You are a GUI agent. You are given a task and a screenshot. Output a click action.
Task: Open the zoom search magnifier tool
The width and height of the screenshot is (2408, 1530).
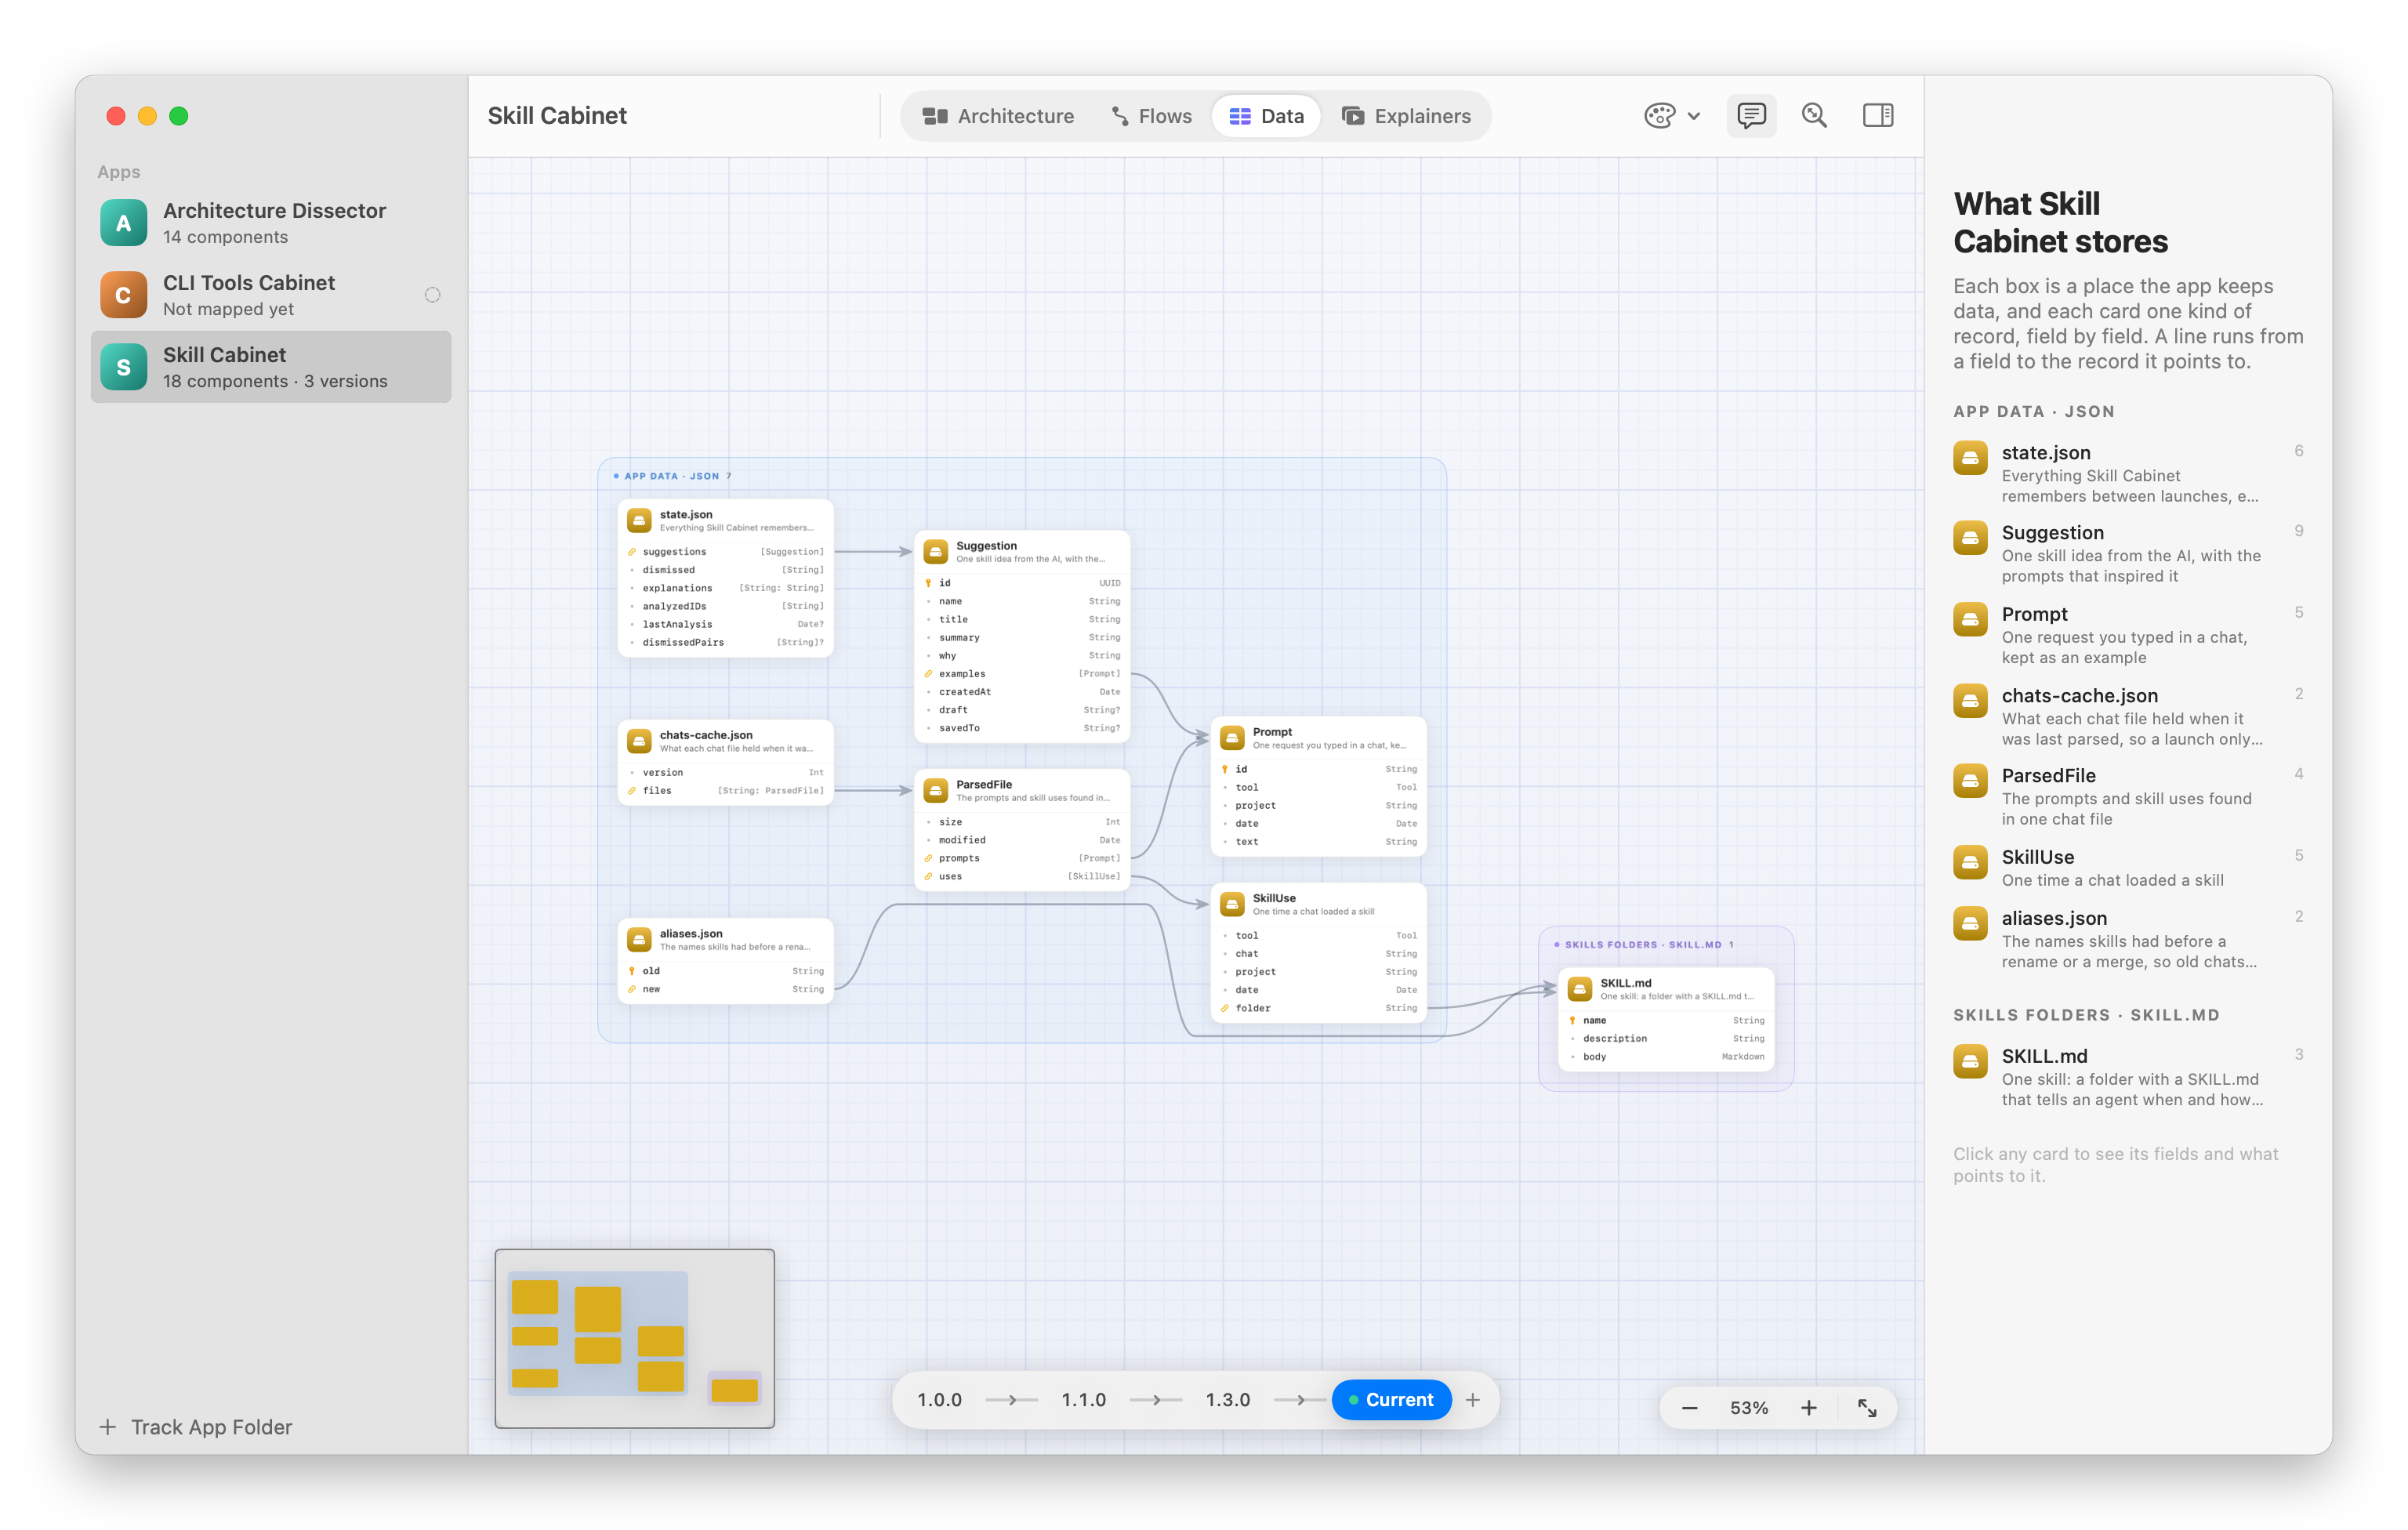pos(1814,116)
